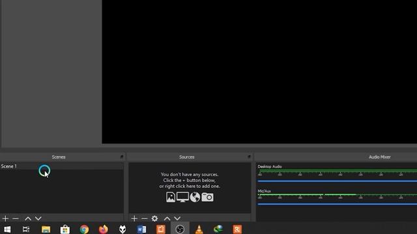Click the Audio Mixer panel title
Screen dimensions: 417x234
click(x=379, y=157)
